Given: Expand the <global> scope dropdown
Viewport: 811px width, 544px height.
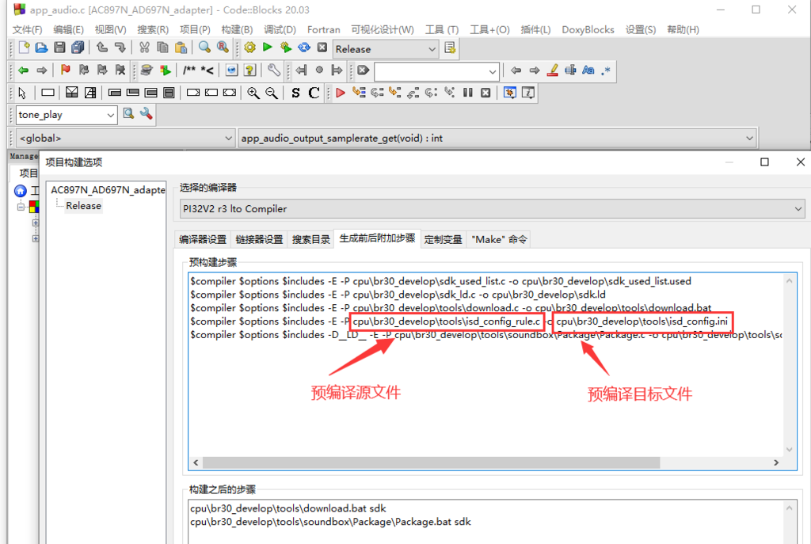Looking at the screenshot, I should [126, 138].
